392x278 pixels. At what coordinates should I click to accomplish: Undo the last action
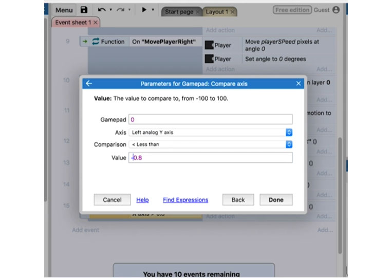coord(102,10)
